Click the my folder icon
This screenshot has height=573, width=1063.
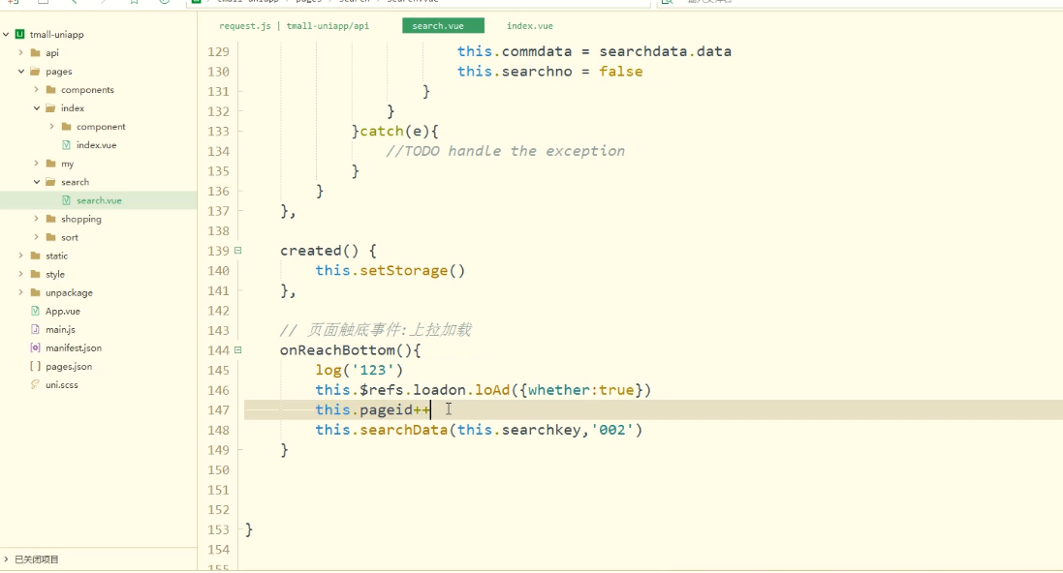coord(50,164)
